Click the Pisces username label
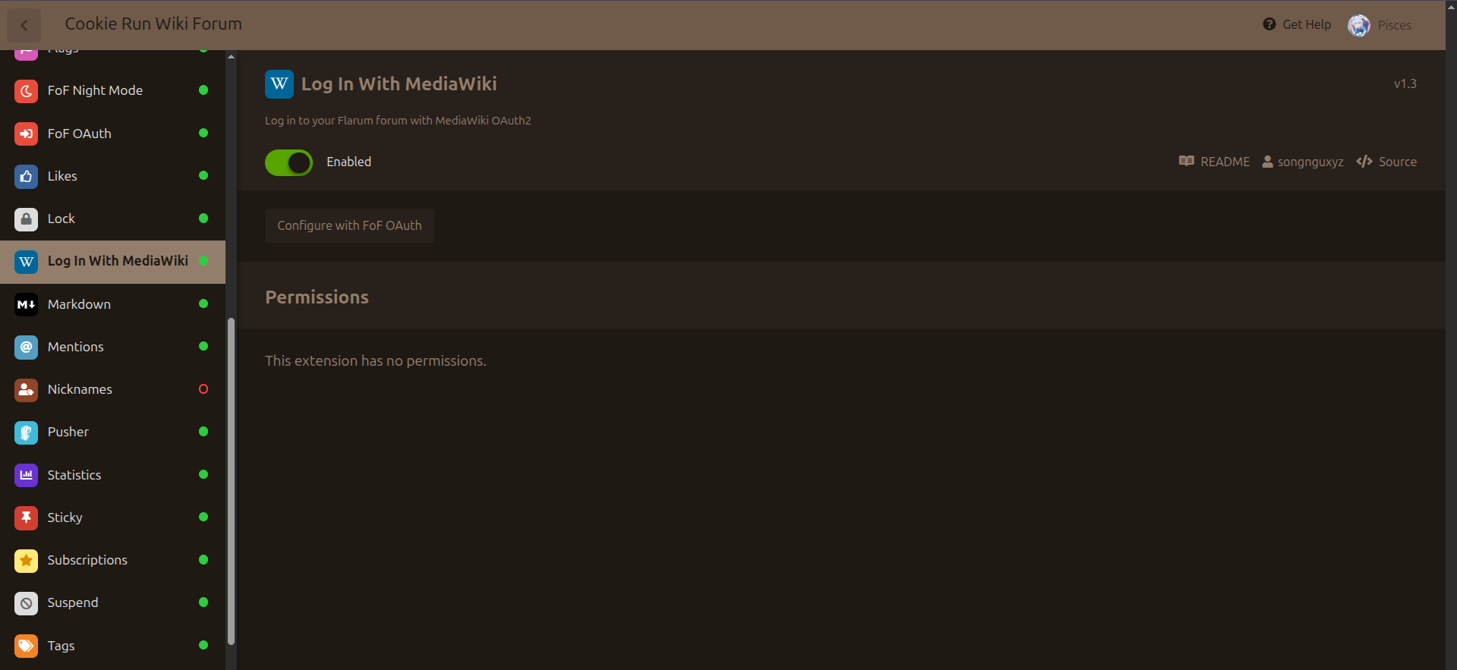Image resolution: width=1457 pixels, height=670 pixels. click(x=1395, y=25)
